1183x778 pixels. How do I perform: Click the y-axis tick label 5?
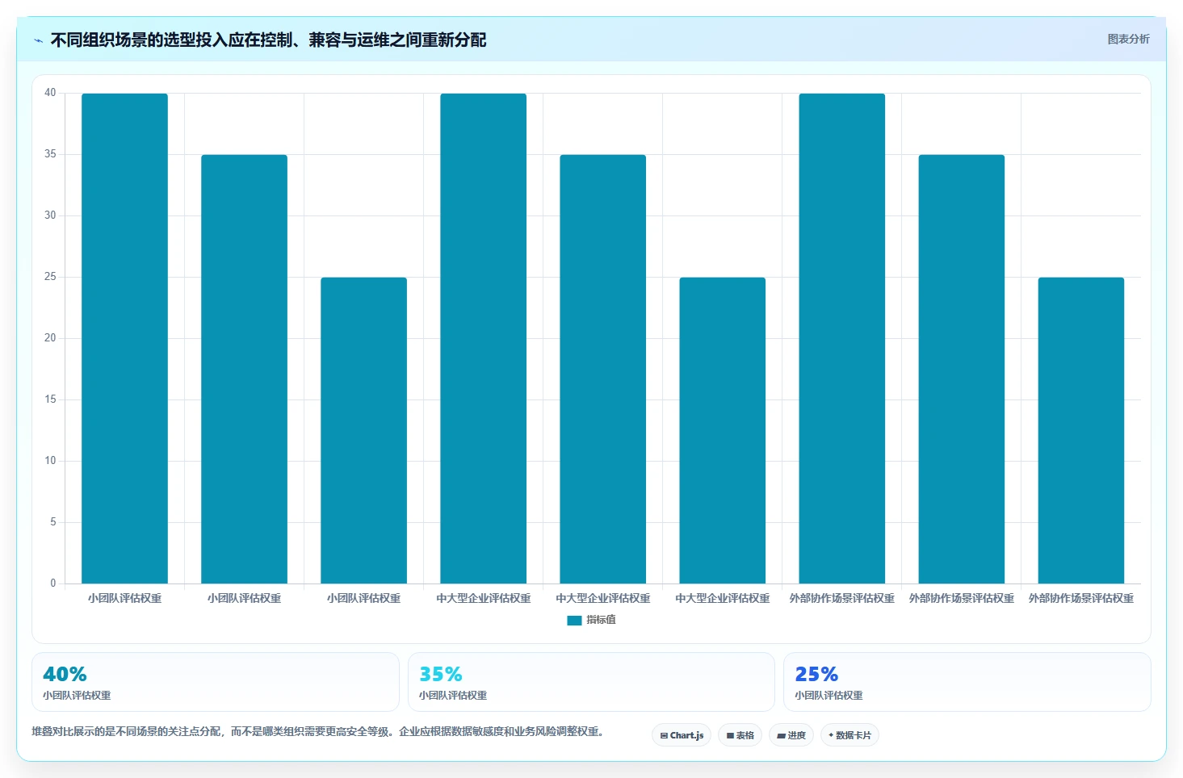(53, 522)
